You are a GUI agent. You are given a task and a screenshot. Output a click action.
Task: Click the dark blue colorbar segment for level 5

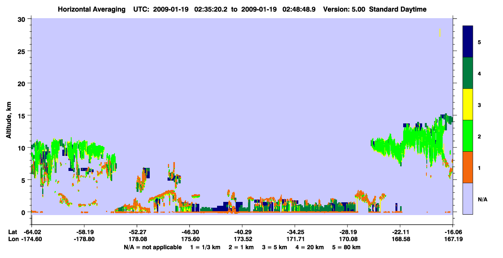468,42
